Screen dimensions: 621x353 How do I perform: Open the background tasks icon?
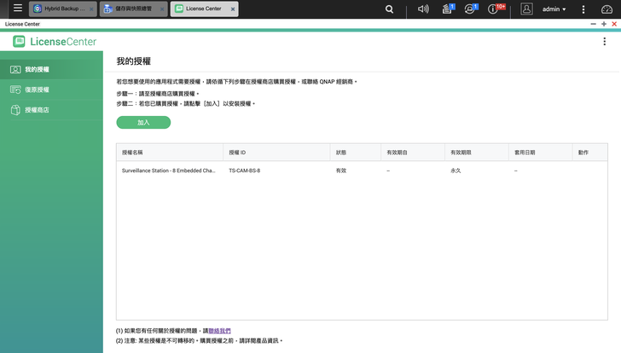[447, 9]
